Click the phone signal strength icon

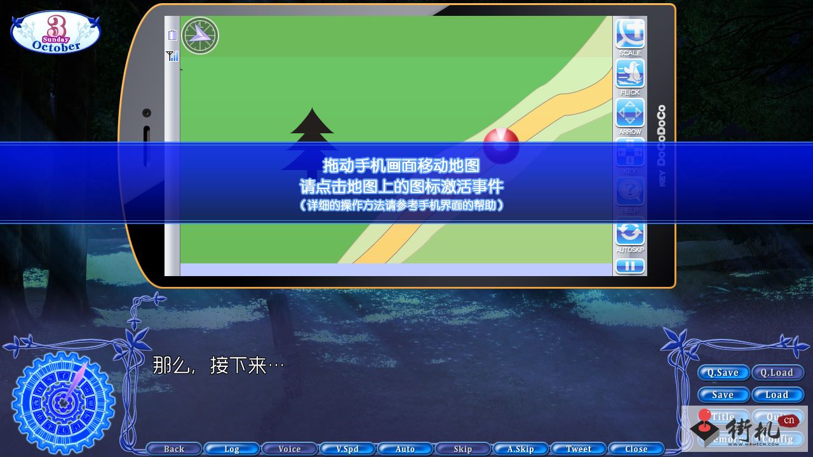172,56
